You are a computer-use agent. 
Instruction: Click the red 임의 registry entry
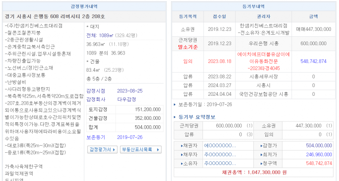(x=188, y=61)
